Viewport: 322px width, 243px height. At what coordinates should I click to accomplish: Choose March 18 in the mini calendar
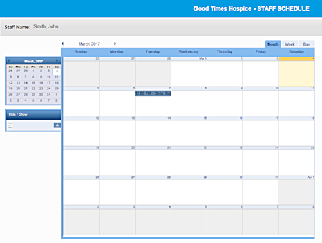click(57, 83)
